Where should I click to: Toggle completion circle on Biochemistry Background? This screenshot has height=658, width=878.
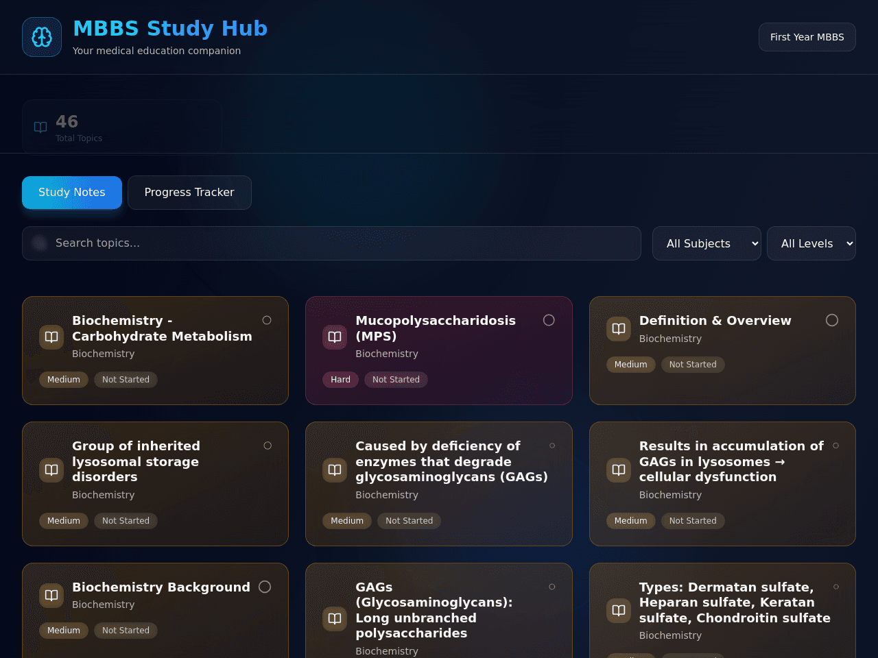tap(265, 587)
